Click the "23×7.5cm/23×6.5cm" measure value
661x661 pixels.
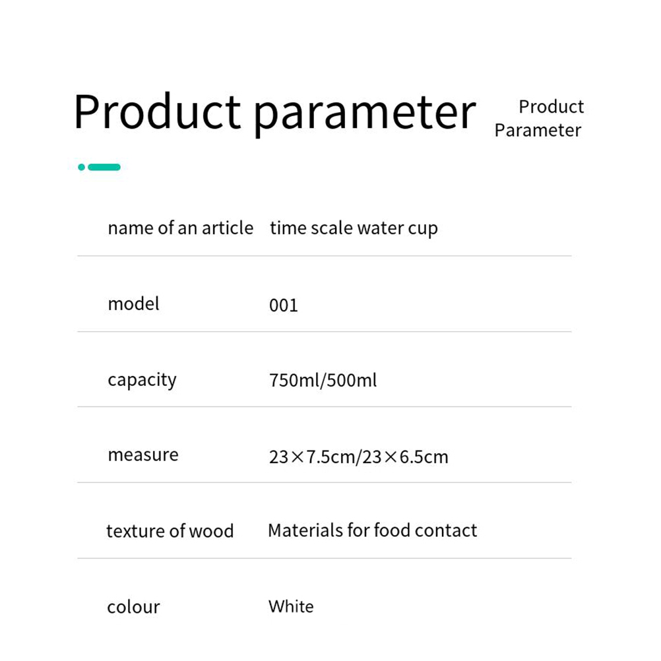(x=358, y=456)
